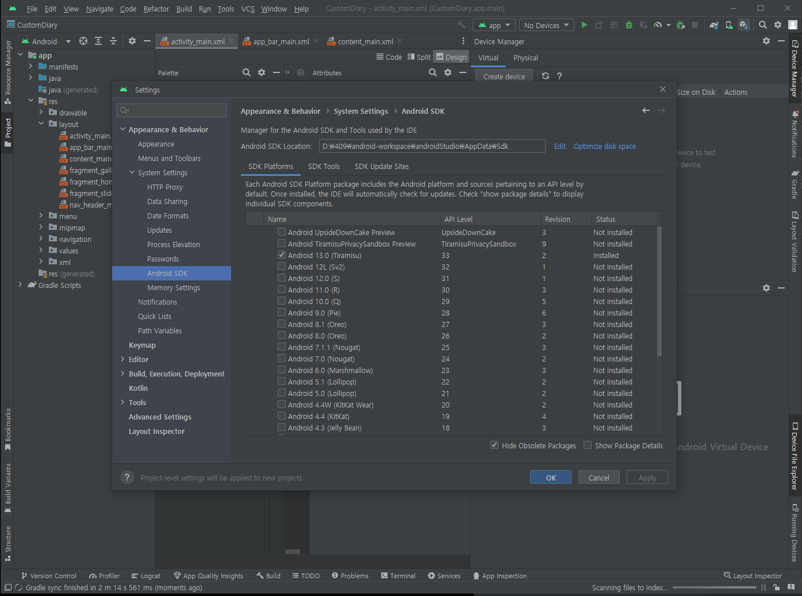Open the No Devices dropdown
Viewport: 802px width, 596px height.
coord(547,25)
